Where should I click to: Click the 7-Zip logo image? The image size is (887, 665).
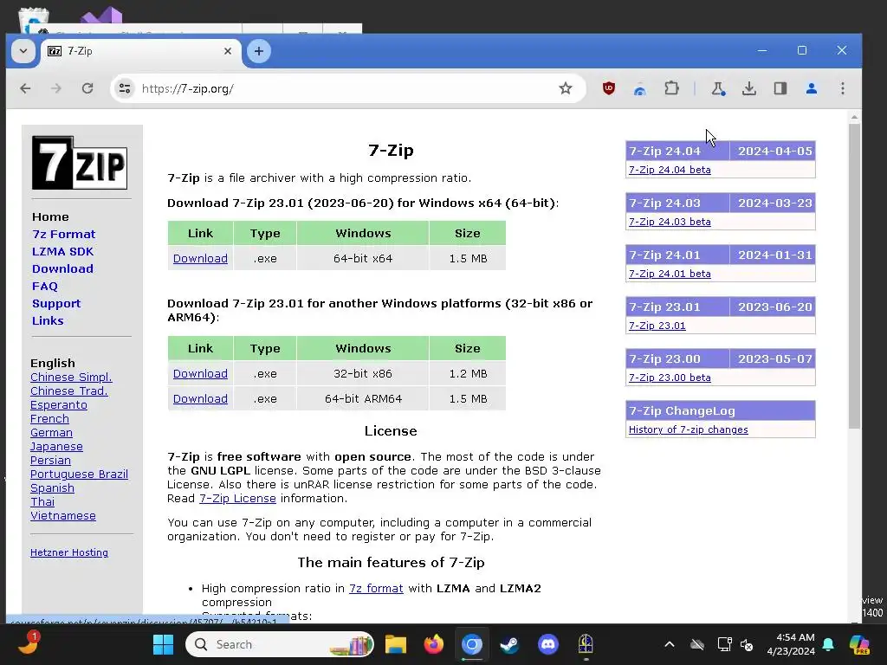(x=80, y=162)
